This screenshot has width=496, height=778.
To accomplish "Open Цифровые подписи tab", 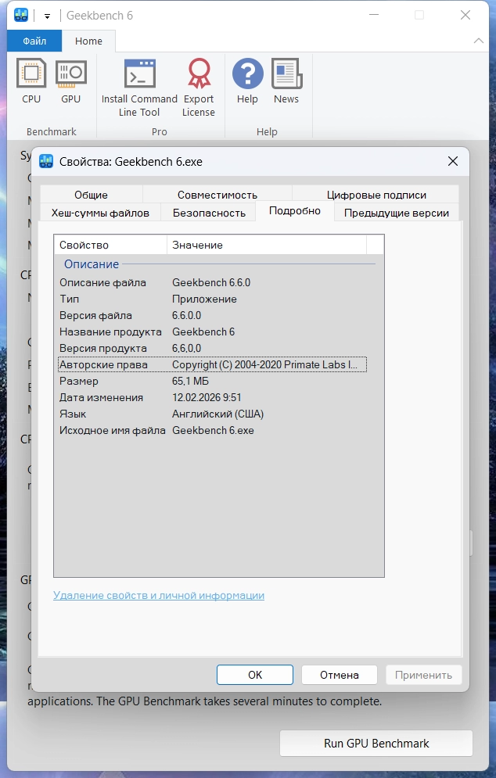I will [x=376, y=195].
